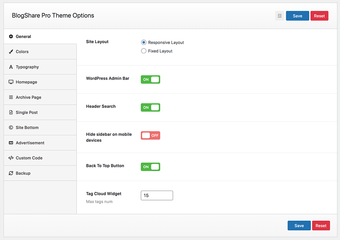
Task: Click the letter A Typography icon
Action: tap(11, 67)
